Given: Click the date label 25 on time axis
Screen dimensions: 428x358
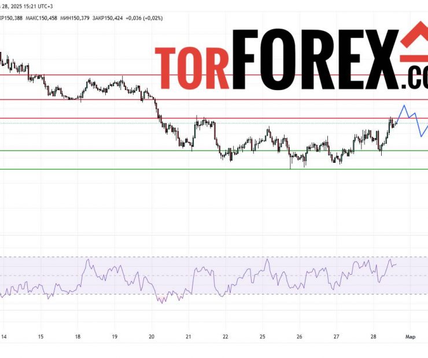Looking at the screenshot, I should (263, 337).
